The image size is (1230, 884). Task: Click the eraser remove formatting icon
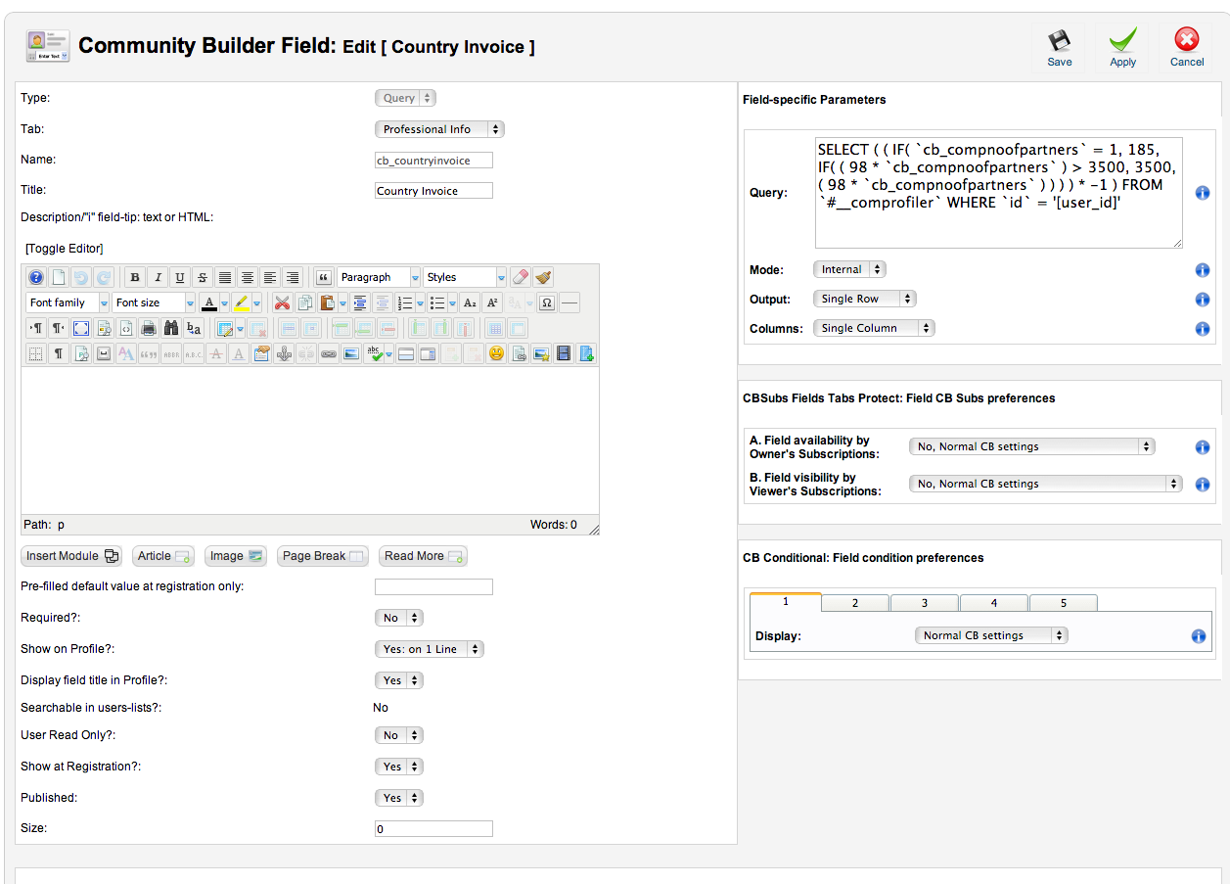click(521, 277)
